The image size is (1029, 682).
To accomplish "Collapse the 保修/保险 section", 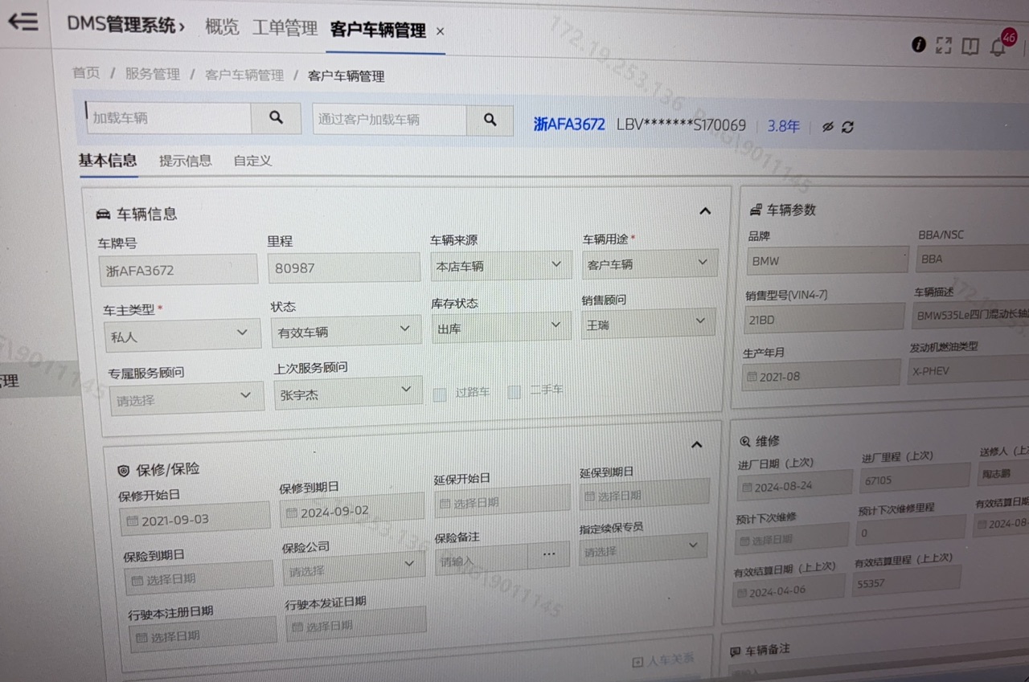I will point(697,444).
